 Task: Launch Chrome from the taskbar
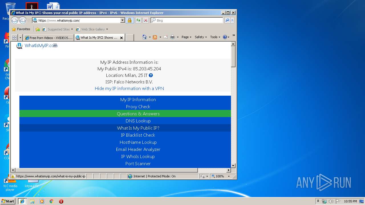tap(51, 201)
